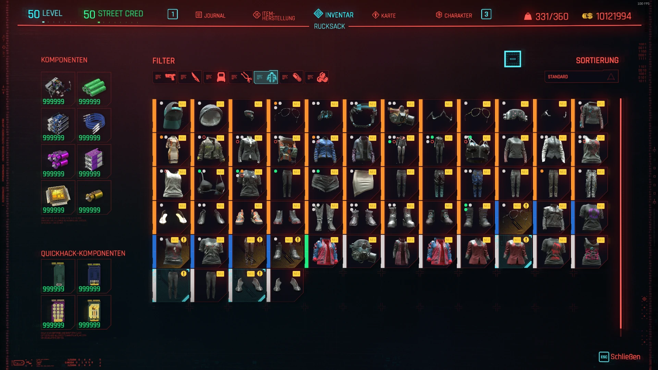
Task: Select the blue bomber jacket item
Action: coord(325,150)
